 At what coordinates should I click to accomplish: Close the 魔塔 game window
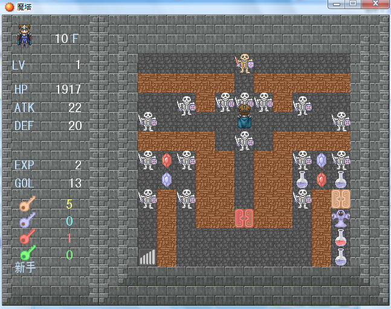tap(375, 4)
